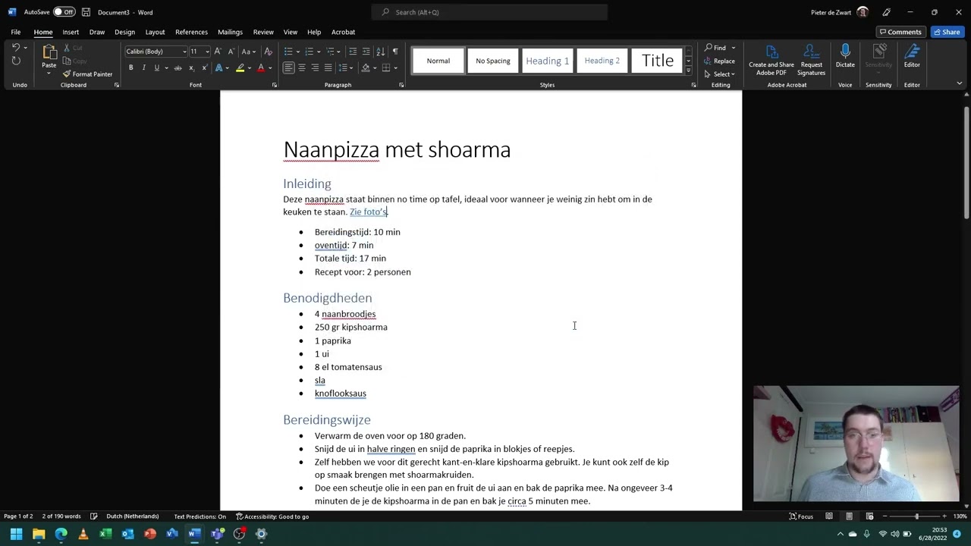The width and height of the screenshot is (971, 546).
Task: Click the Save icon in the title bar
Action: tap(86, 12)
